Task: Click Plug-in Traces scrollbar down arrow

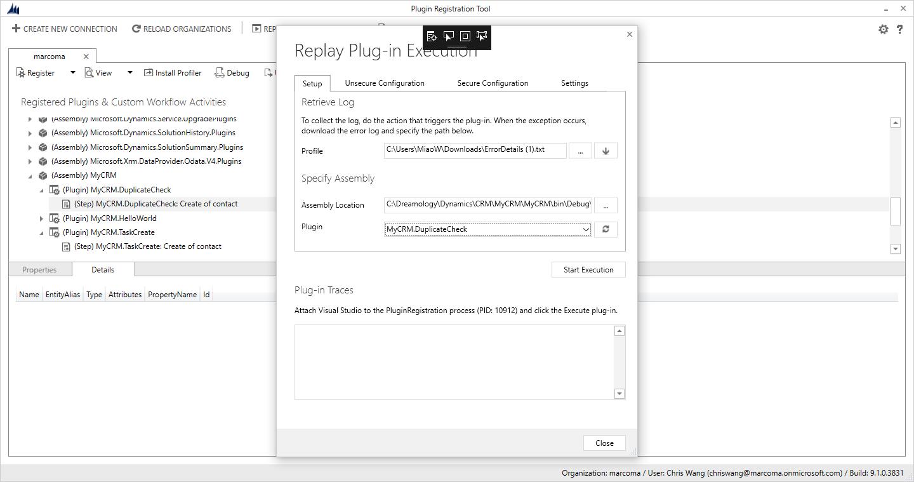Action: (619, 394)
